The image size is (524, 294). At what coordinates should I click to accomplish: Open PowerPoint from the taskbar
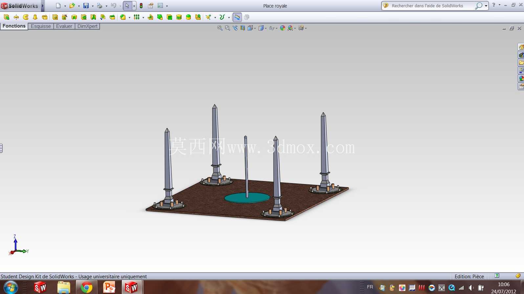109,287
